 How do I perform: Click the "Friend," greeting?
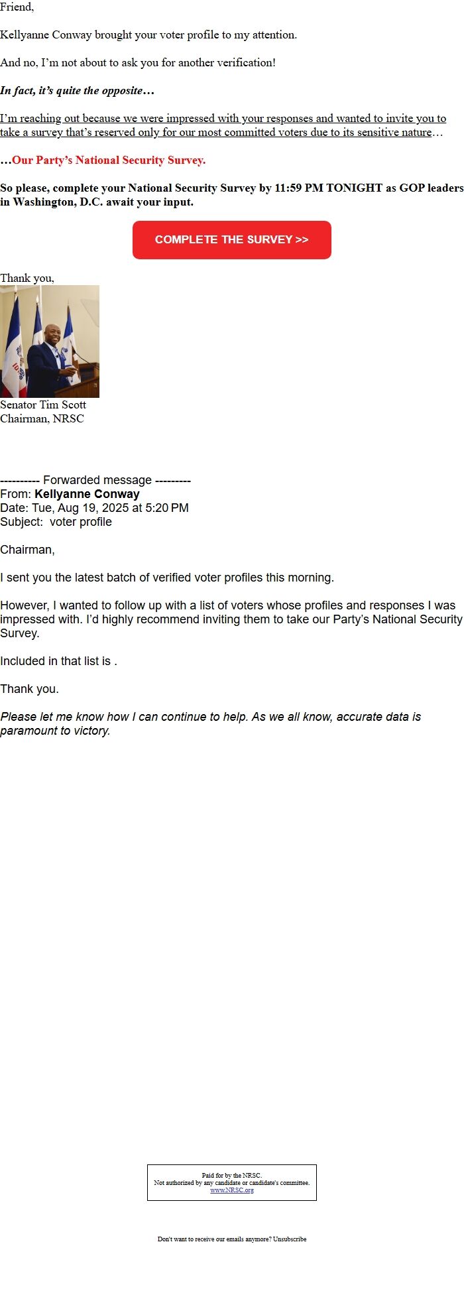click(x=17, y=7)
